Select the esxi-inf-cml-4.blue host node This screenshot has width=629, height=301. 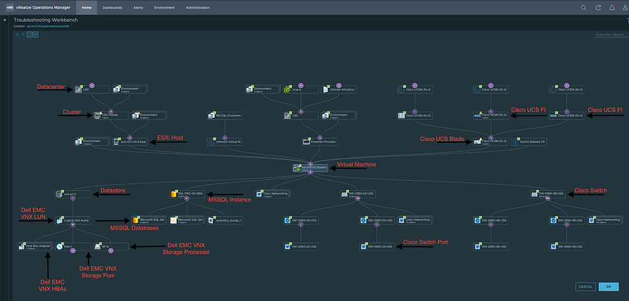pyautogui.click(x=129, y=142)
